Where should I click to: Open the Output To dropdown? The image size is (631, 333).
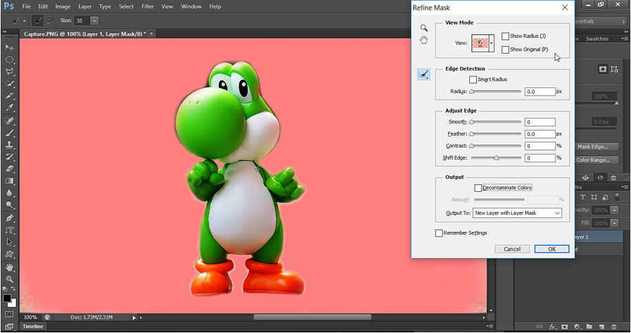(517, 213)
